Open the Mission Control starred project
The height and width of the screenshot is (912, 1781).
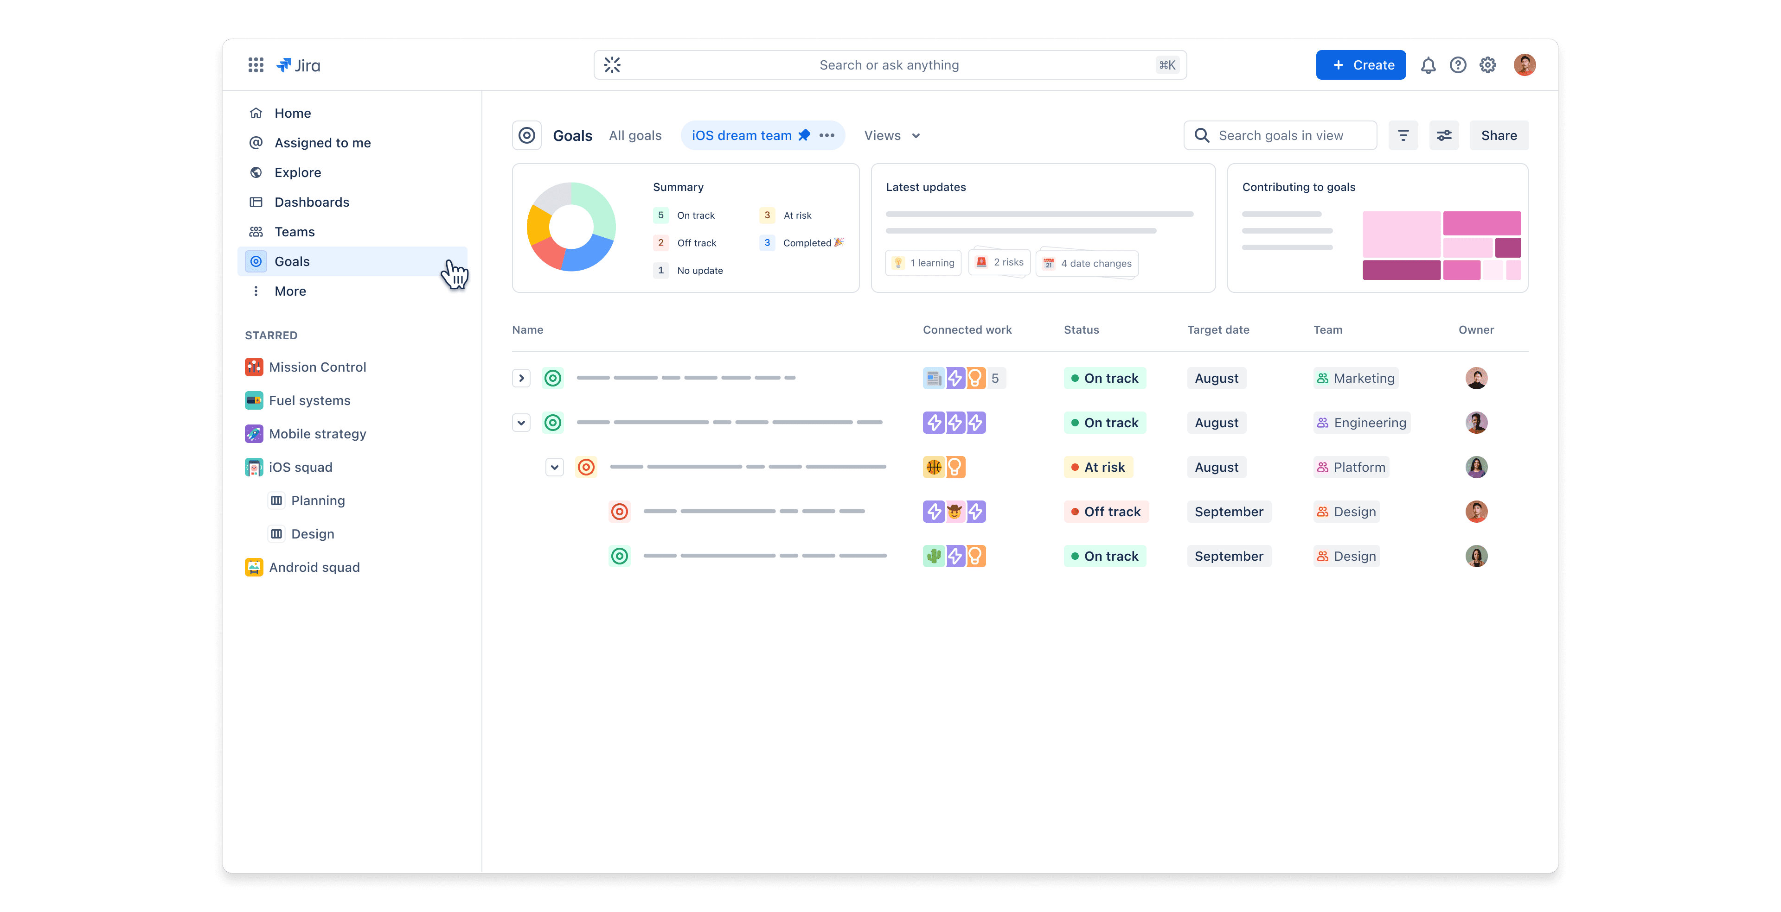317,367
